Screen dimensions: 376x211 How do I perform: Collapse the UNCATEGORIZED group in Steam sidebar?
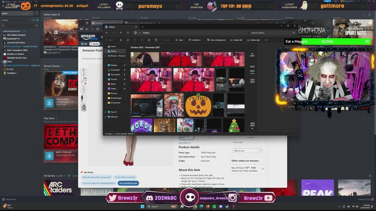pos(2,31)
